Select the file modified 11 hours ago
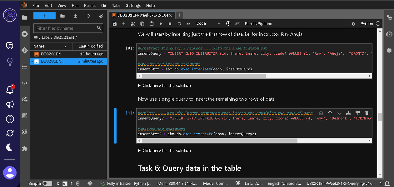 point(69,54)
